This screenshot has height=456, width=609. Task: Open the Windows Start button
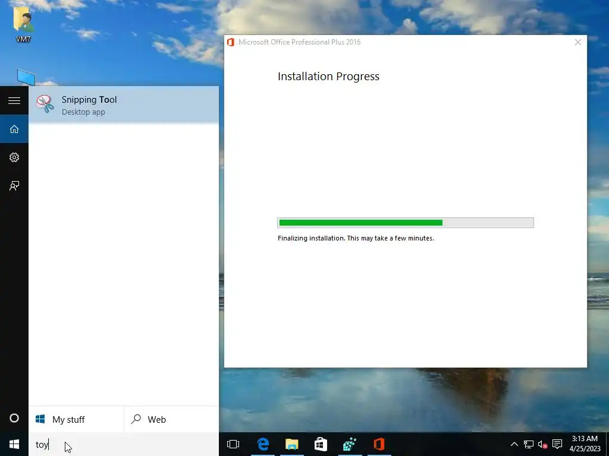tap(14, 444)
